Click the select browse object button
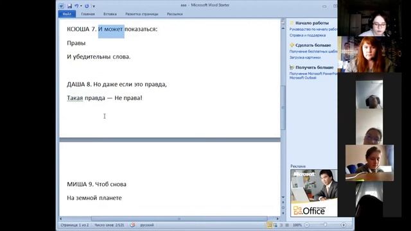The height and width of the screenshot is (231, 411). [x=283, y=208]
